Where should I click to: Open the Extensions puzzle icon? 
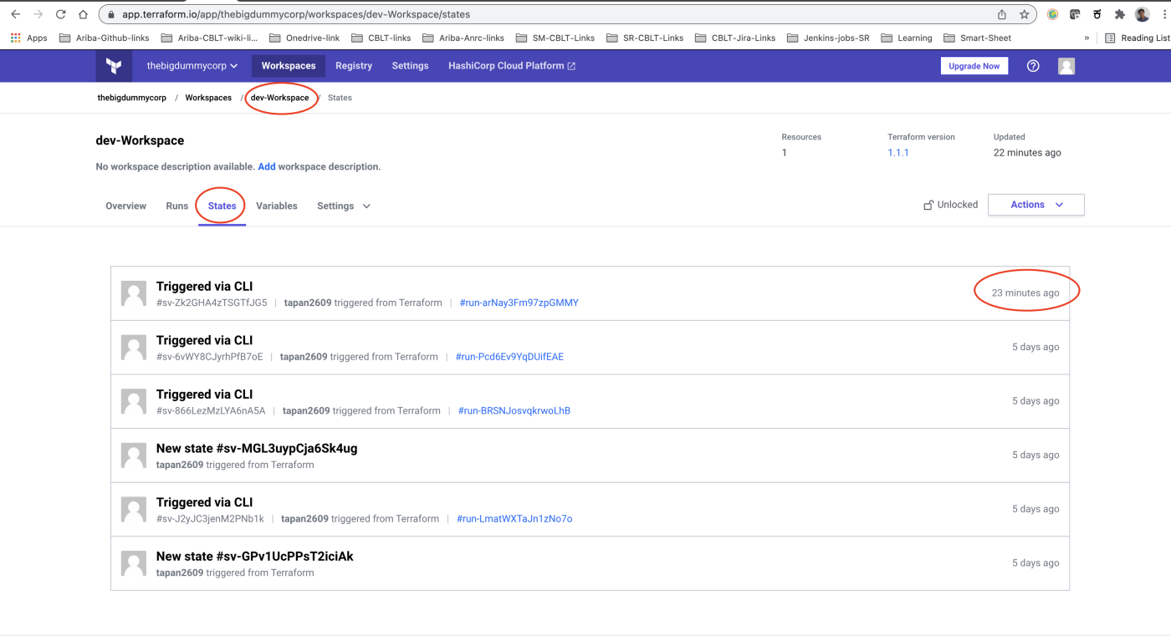tap(1120, 14)
